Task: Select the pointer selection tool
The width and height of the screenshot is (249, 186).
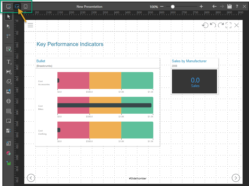Action: tap(9, 17)
